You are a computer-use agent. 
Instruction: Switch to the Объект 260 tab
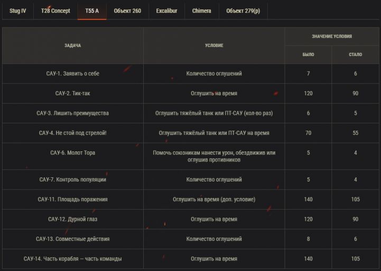[x=127, y=11]
